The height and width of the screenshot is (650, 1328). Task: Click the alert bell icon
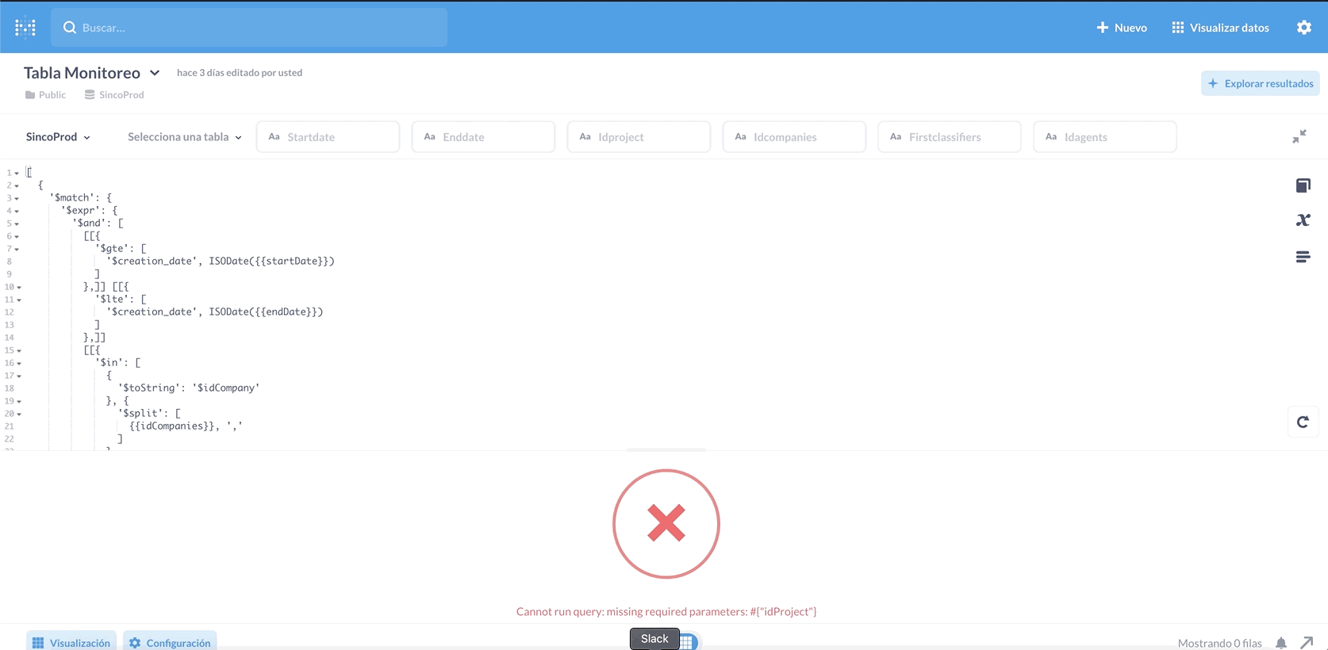click(1281, 643)
